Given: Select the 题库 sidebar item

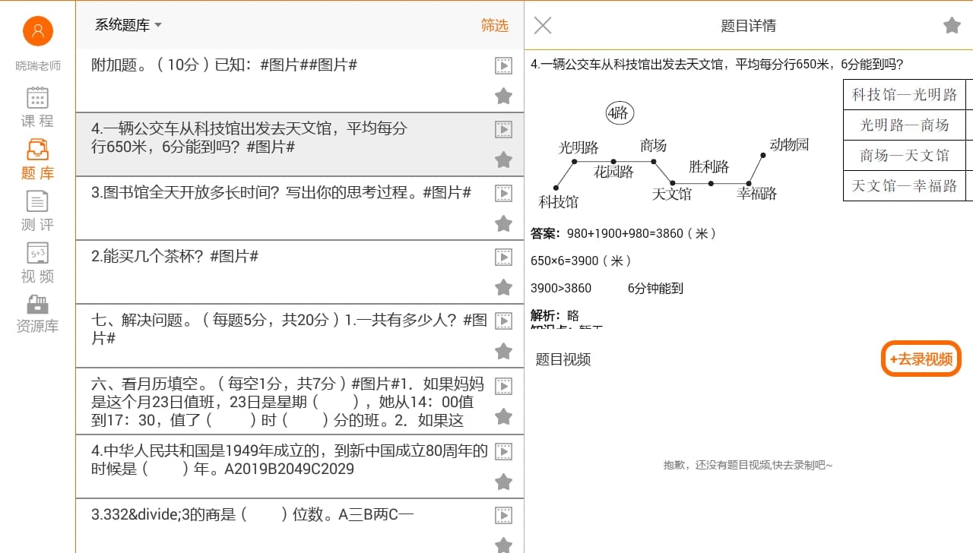Looking at the screenshot, I should (37, 159).
